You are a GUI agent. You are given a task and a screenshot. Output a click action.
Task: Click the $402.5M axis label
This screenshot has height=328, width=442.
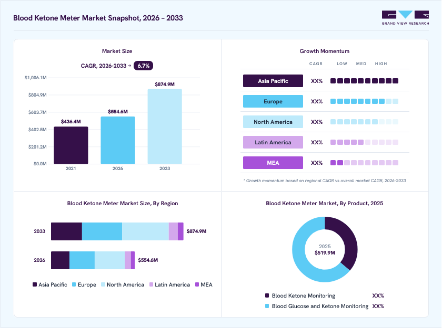coord(37,130)
